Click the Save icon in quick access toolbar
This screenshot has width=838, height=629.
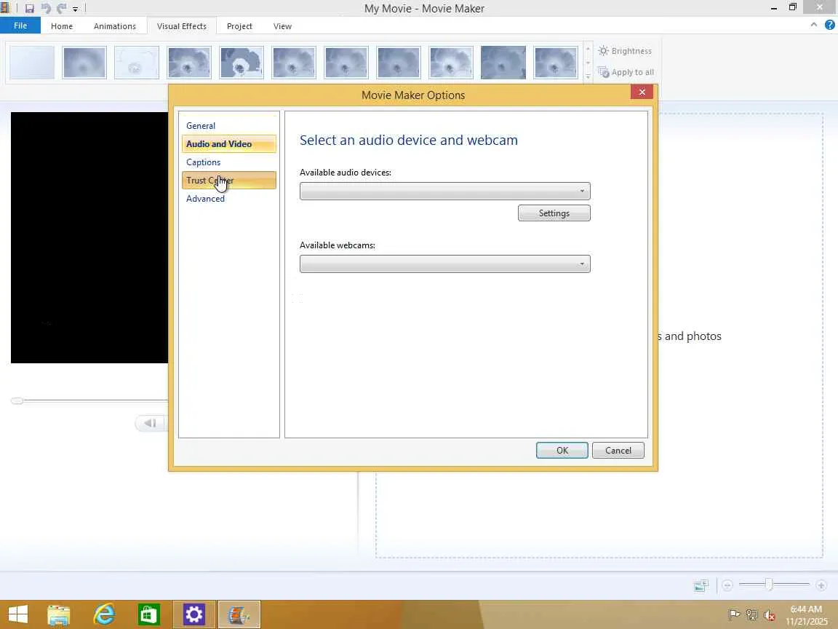tap(29, 9)
